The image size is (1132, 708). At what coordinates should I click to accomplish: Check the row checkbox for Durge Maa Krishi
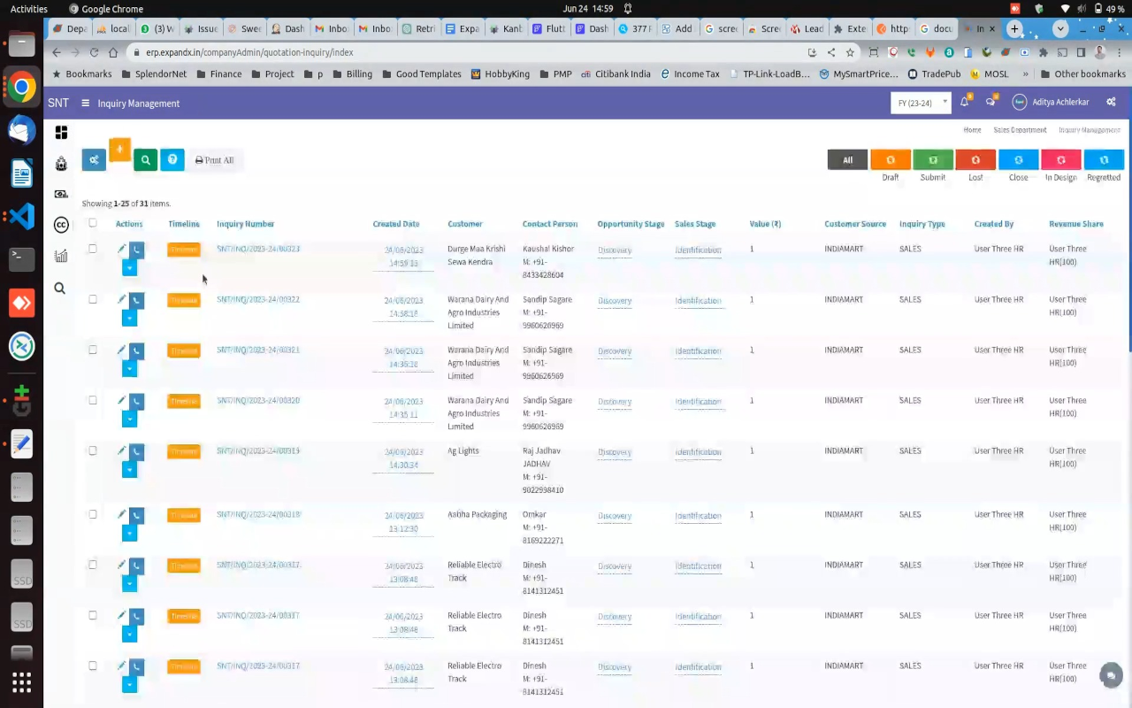(93, 249)
